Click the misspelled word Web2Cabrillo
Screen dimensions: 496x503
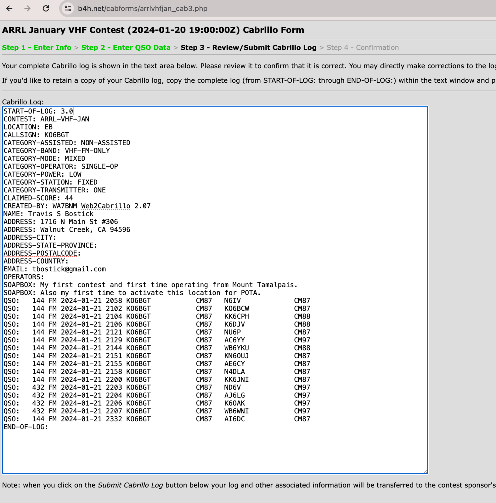coord(106,206)
